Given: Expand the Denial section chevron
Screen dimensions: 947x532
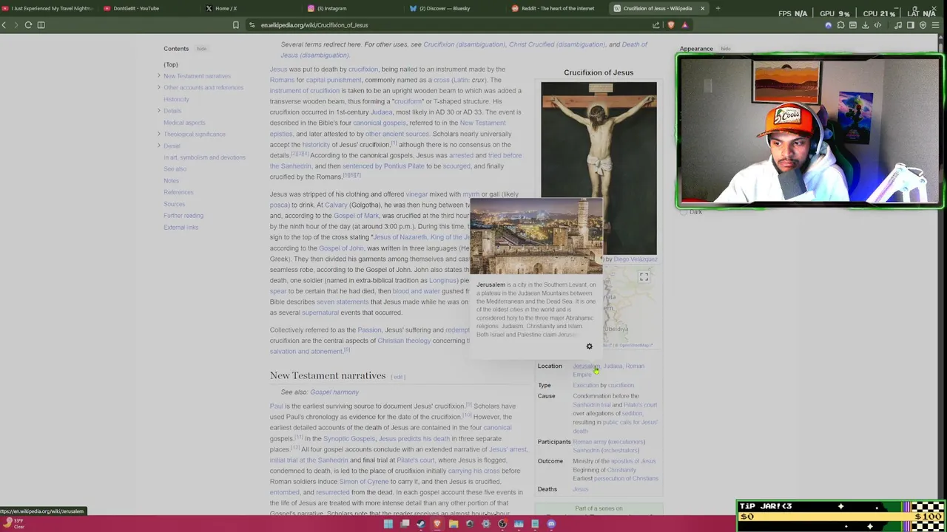Looking at the screenshot, I should tap(158, 146).
